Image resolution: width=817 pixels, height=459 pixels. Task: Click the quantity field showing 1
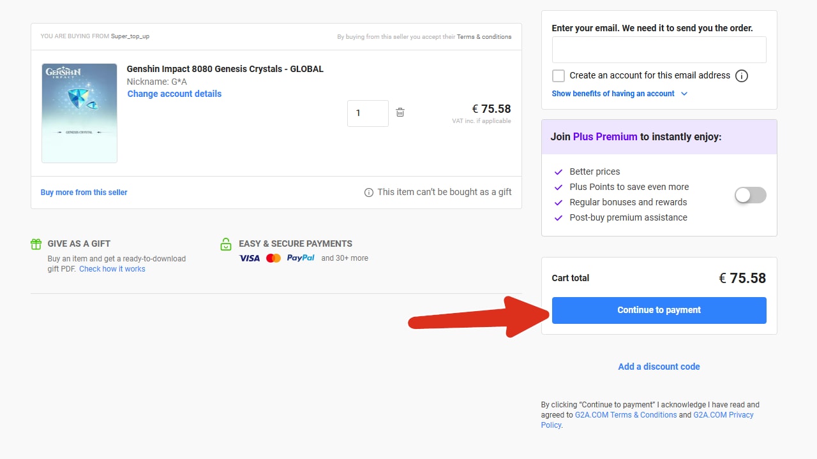click(x=368, y=113)
